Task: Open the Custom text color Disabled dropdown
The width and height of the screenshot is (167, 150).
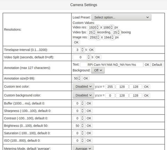Action: (83, 86)
